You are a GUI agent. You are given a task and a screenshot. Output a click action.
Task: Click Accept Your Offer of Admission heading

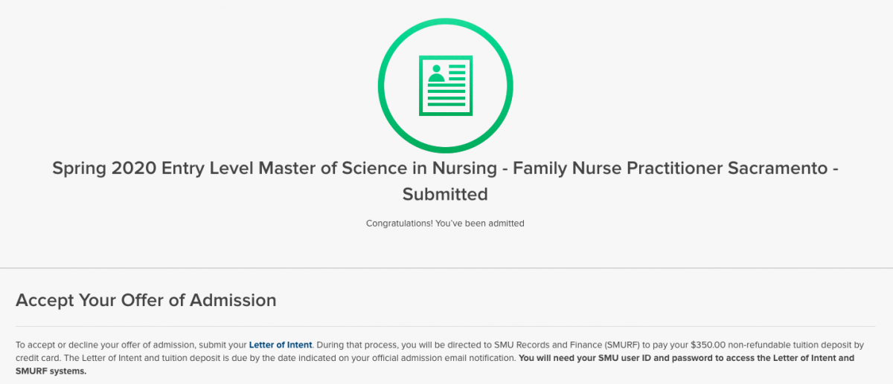[146, 300]
